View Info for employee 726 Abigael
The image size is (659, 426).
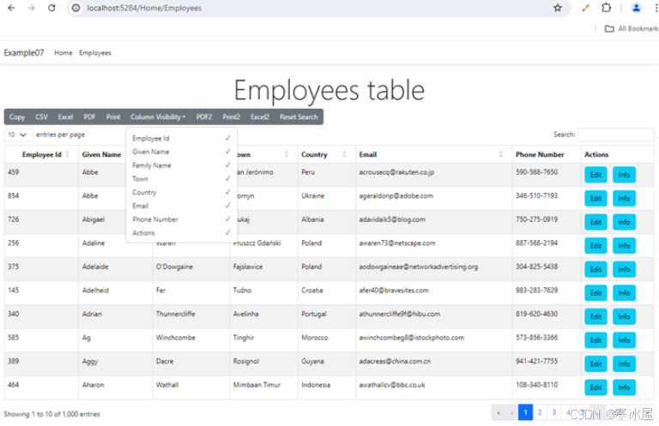624,222
